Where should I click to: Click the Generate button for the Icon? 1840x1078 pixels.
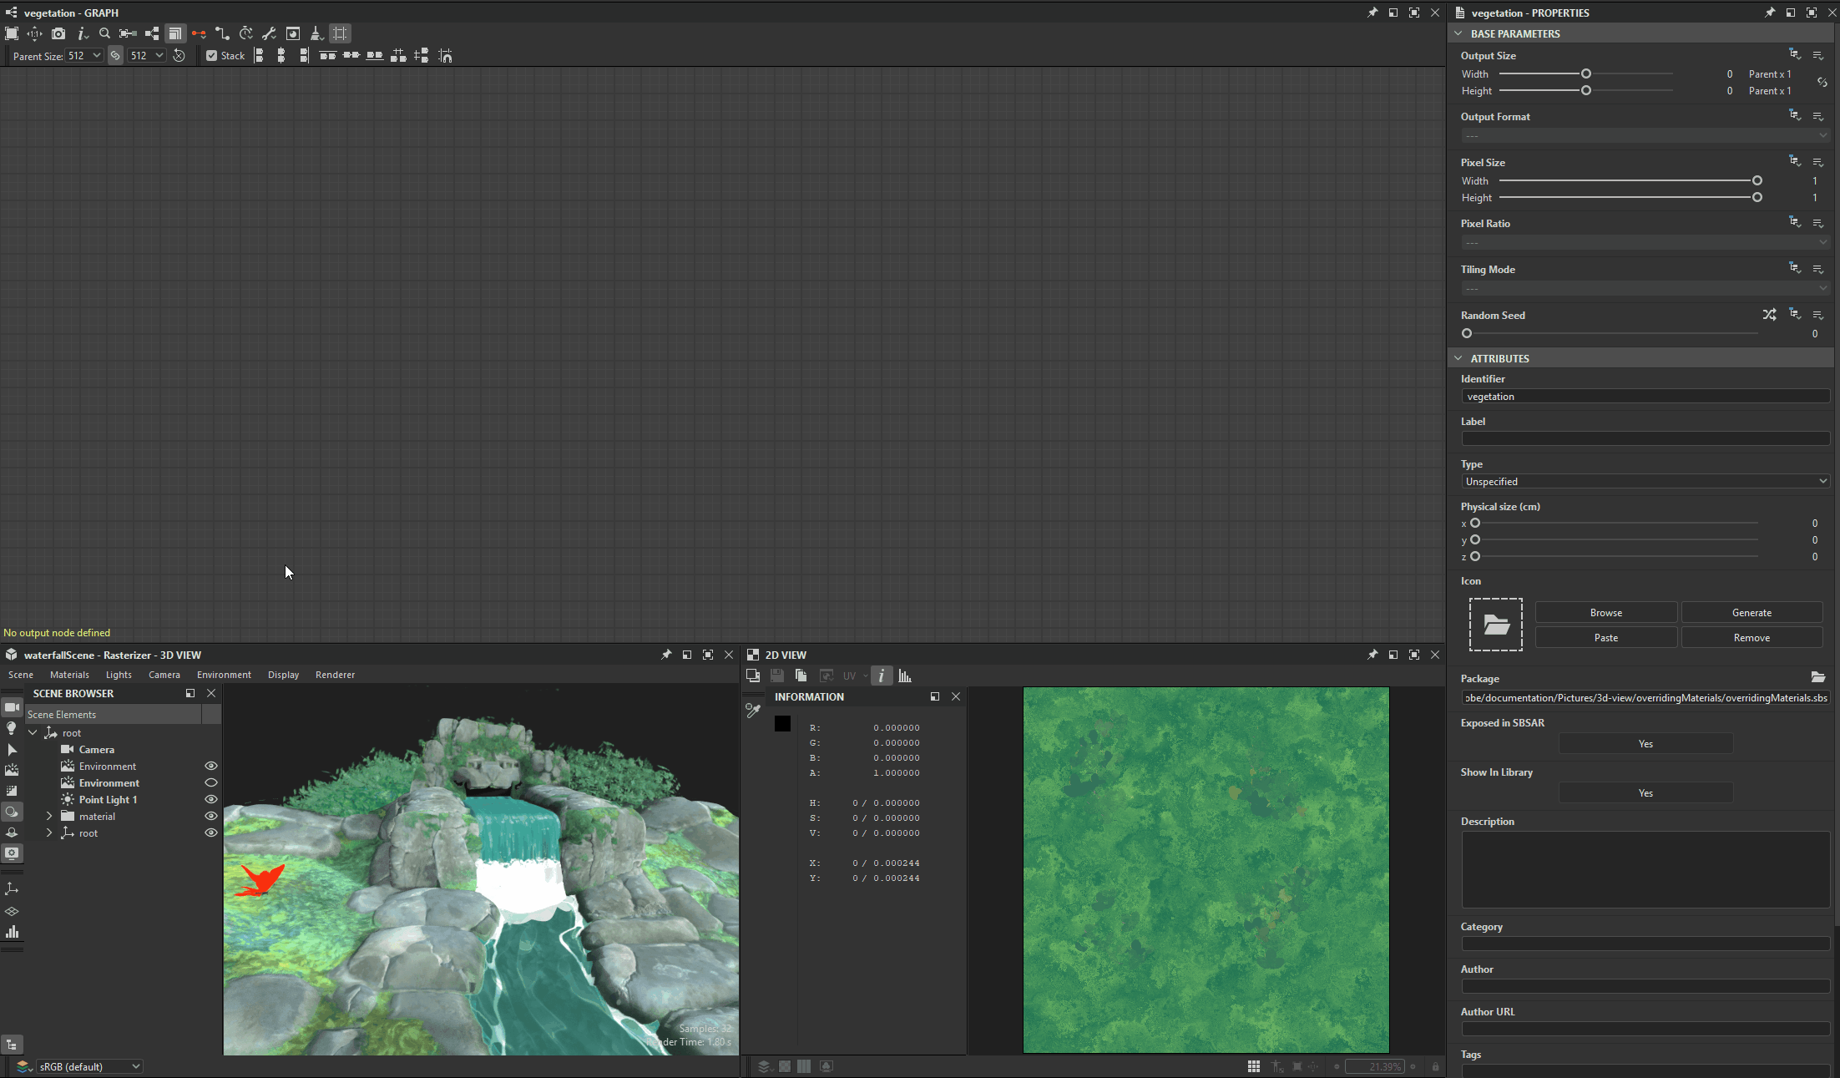point(1752,612)
